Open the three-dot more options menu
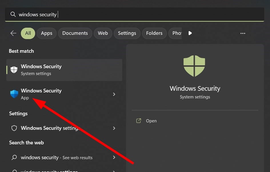Viewport: 270px width, 172px height. (243, 33)
